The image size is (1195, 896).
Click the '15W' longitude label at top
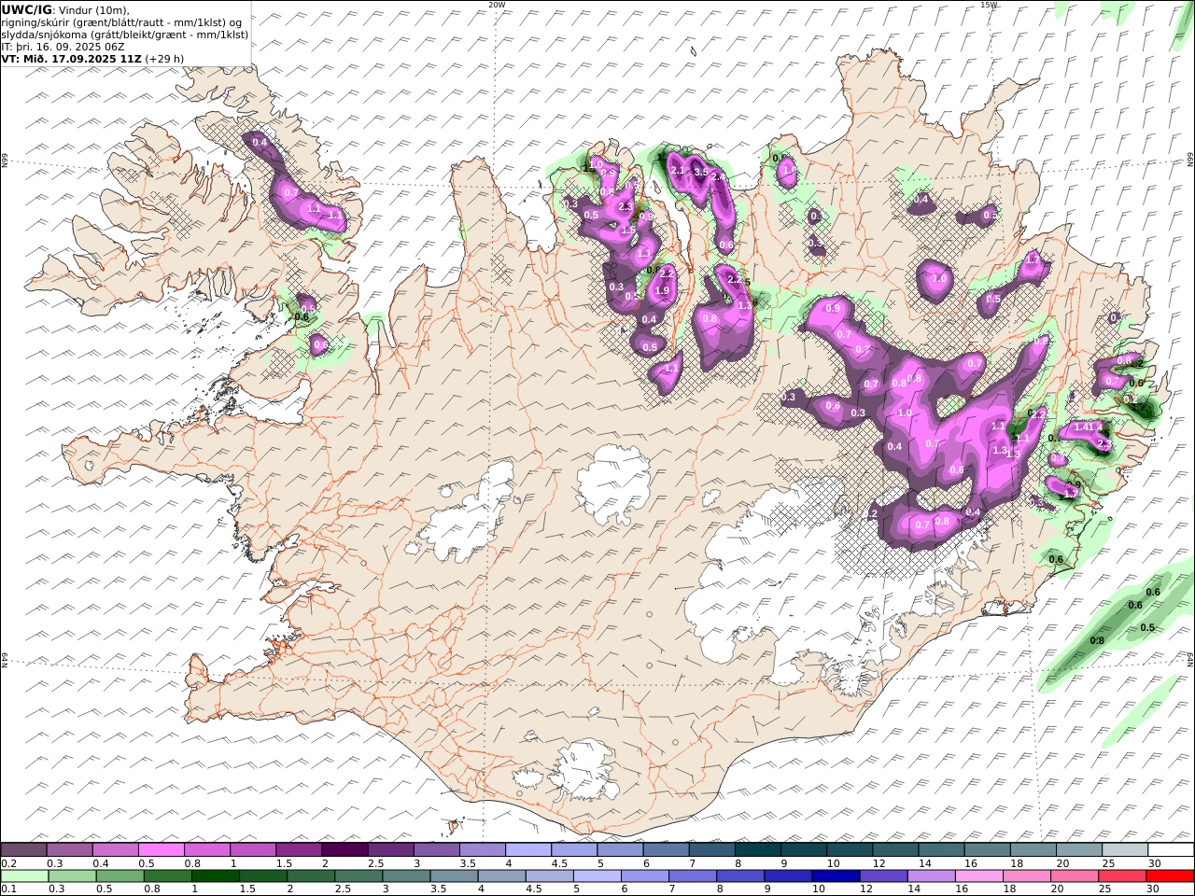pos(989,5)
